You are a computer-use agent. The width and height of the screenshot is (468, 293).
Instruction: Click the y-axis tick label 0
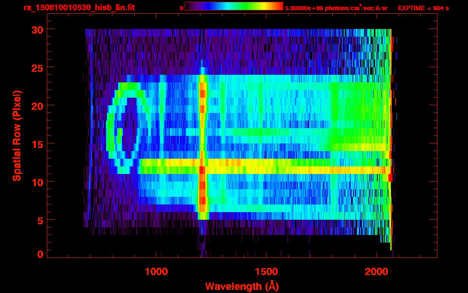pyautogui.click(x=40, y=254)
